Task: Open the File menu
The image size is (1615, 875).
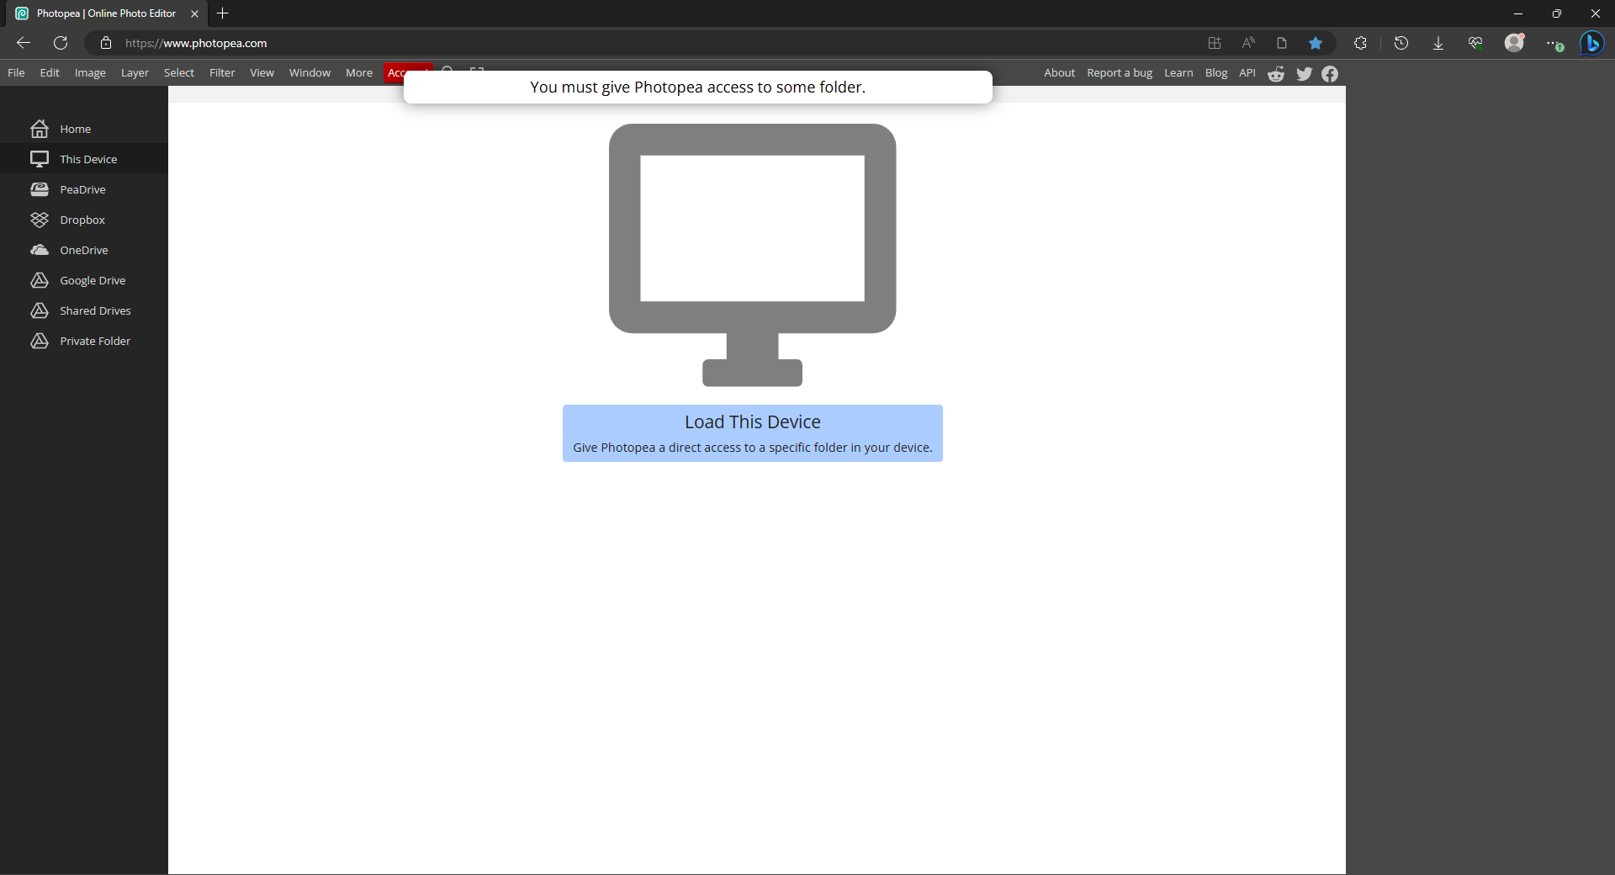Action: (16, 72)
